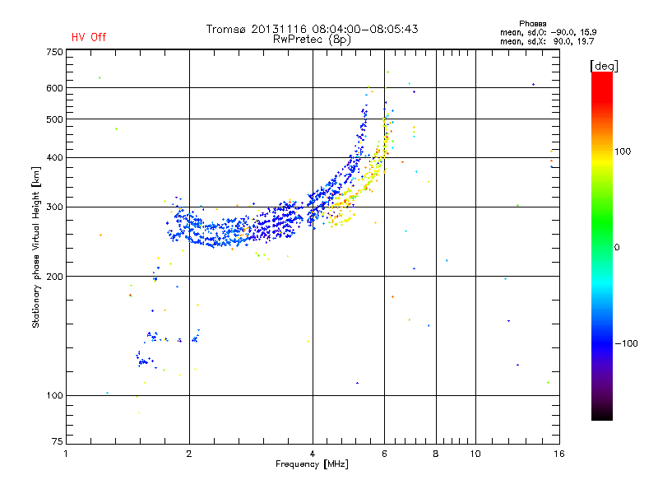
Task: Click the 'Phases' heading text
Action: coord(532,24)
